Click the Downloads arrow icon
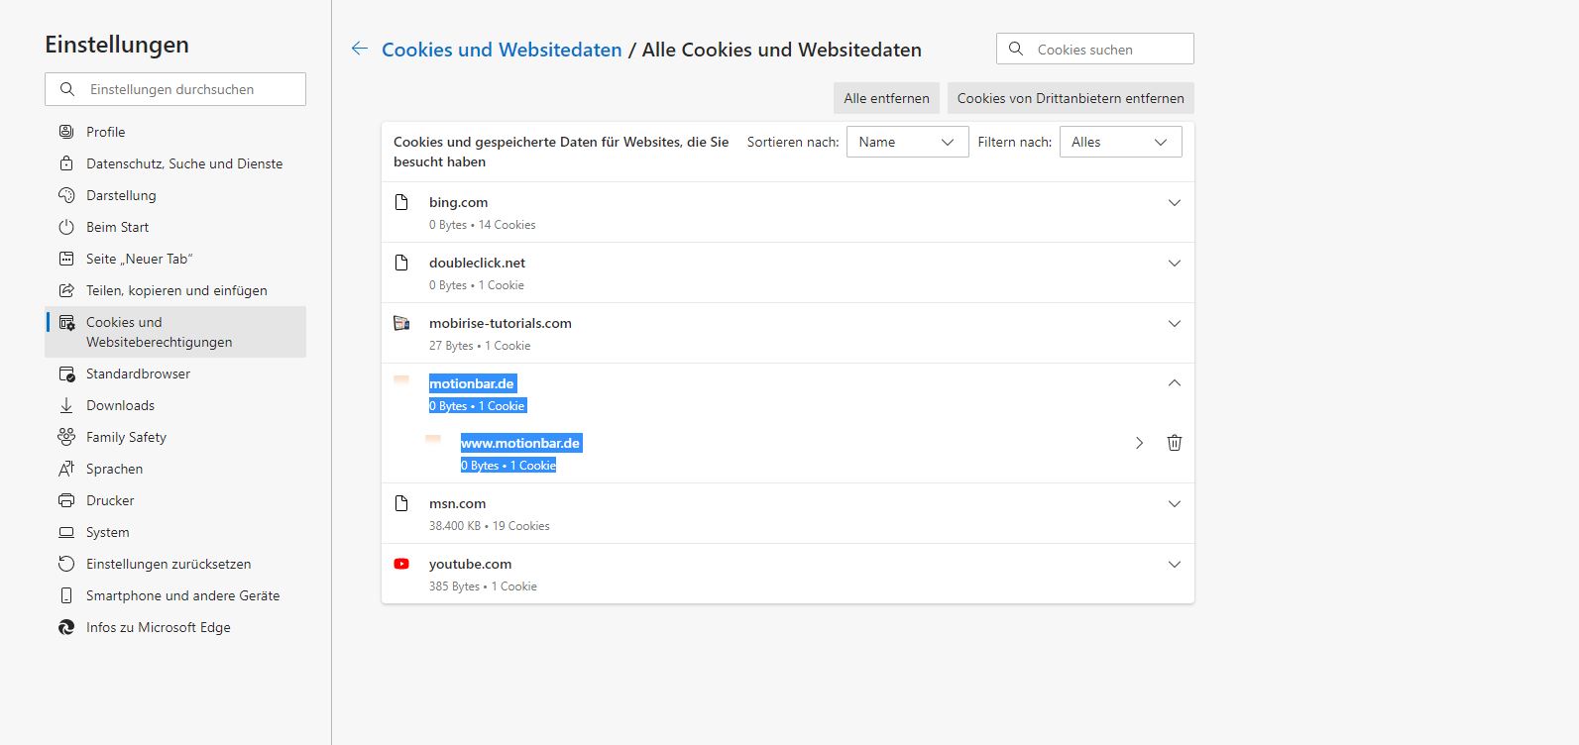The height and width of the screenshot is (745, 1579). [x=66, y=405]
